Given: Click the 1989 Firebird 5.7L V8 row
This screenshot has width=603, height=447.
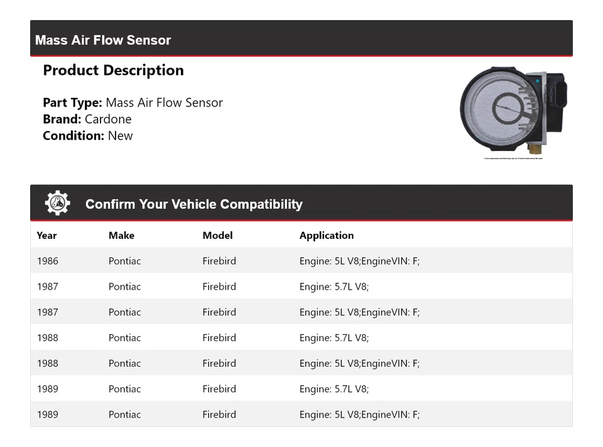Looking at the screenshot, I should [x=301, y=389].
